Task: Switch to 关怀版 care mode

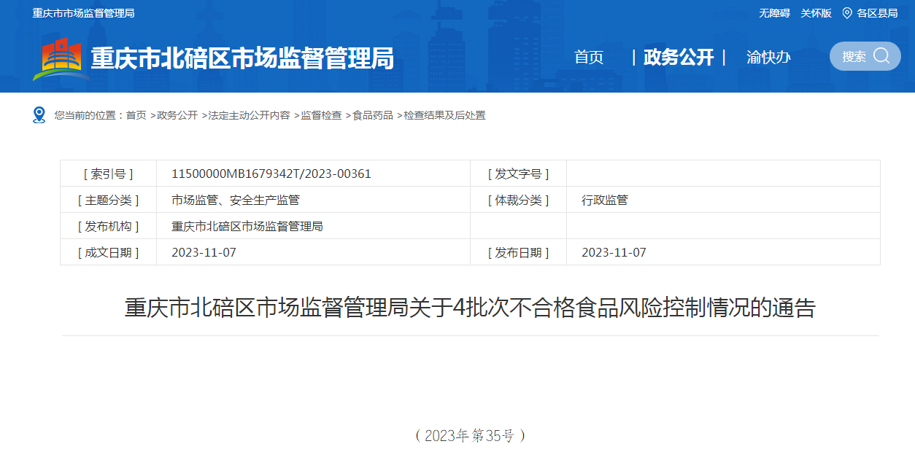Action: point(816,13)
